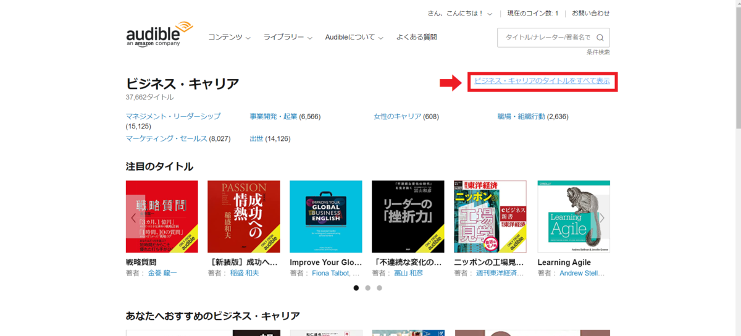Open 職場・組織行動 category
This screenshot has width=741, height=336.
522,116
